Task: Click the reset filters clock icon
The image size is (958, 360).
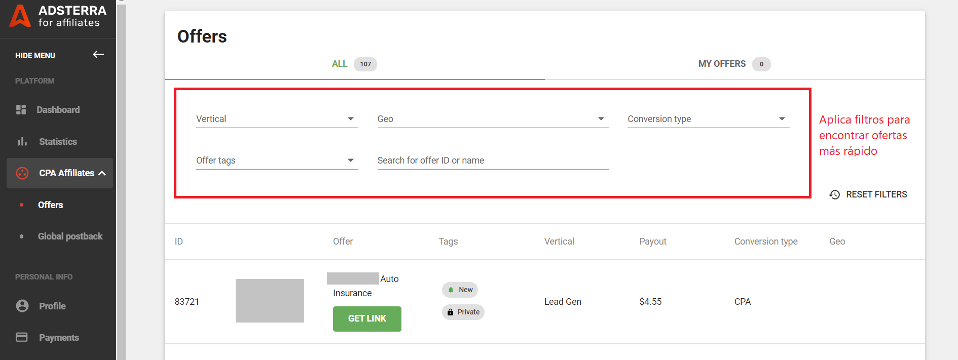Action: (834, 194)
